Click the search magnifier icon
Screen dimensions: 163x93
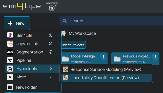tap(65, 21)
